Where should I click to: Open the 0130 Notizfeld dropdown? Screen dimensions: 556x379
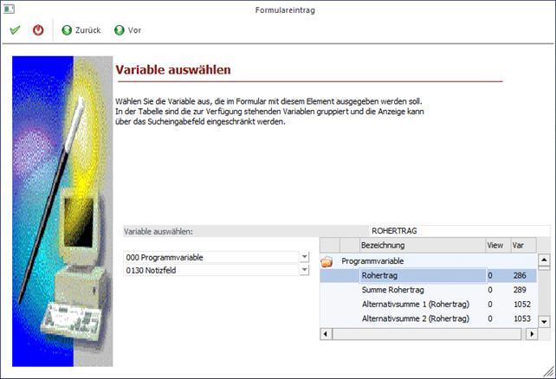tap(304, 270)
